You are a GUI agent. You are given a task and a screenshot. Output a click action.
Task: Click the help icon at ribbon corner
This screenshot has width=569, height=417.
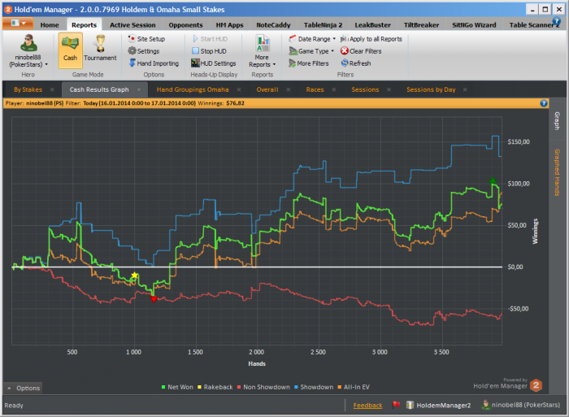[x=556, y=21]
